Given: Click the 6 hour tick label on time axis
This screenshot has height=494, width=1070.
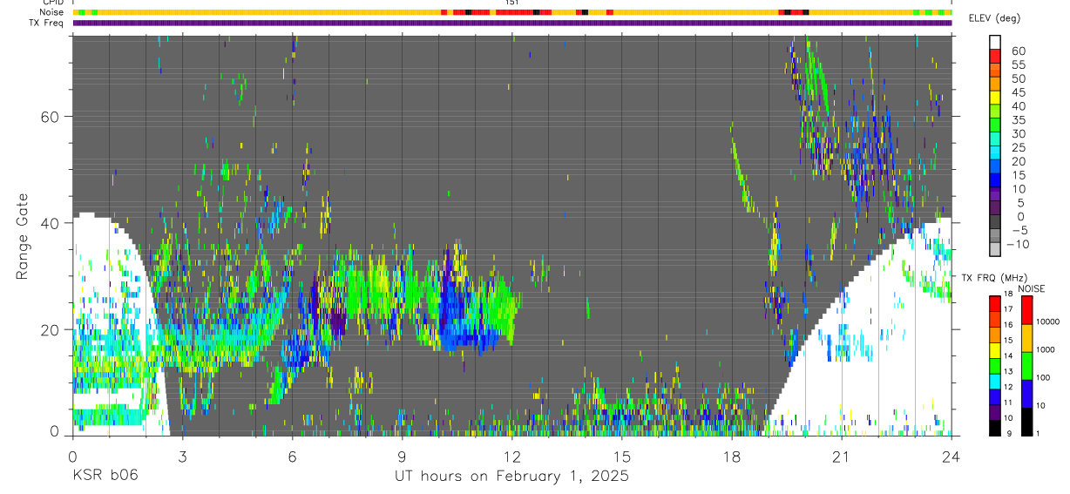Looking at the screenshot, I should (x=292, y=457).
